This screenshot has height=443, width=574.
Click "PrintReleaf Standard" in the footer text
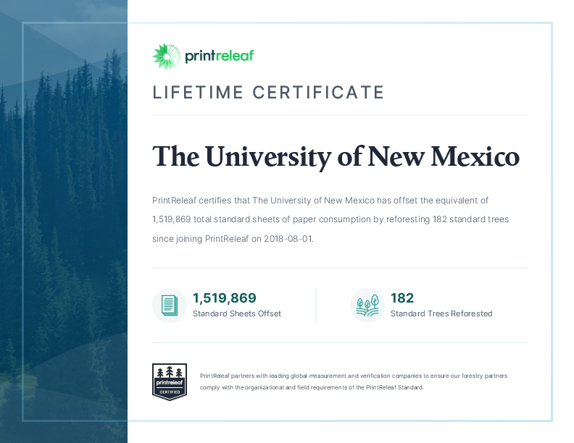click(x=394, y=388)
